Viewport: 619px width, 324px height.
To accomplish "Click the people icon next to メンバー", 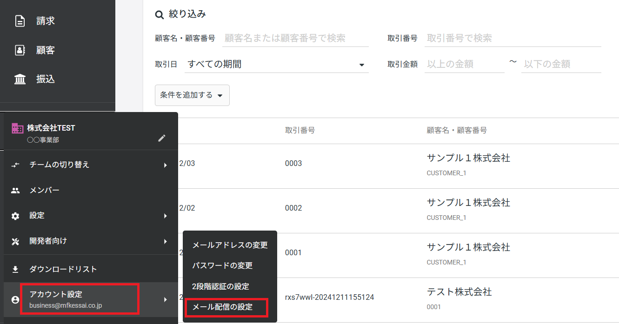I will click(15, 191).
